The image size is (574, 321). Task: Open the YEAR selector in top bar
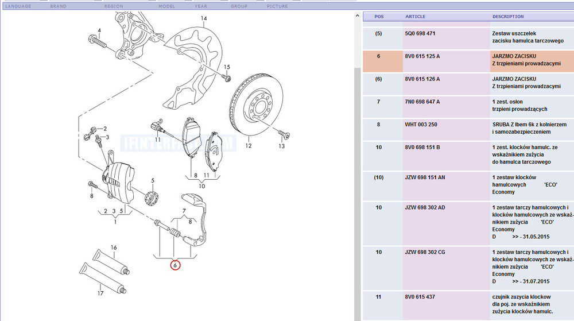(x=201, y=6)
